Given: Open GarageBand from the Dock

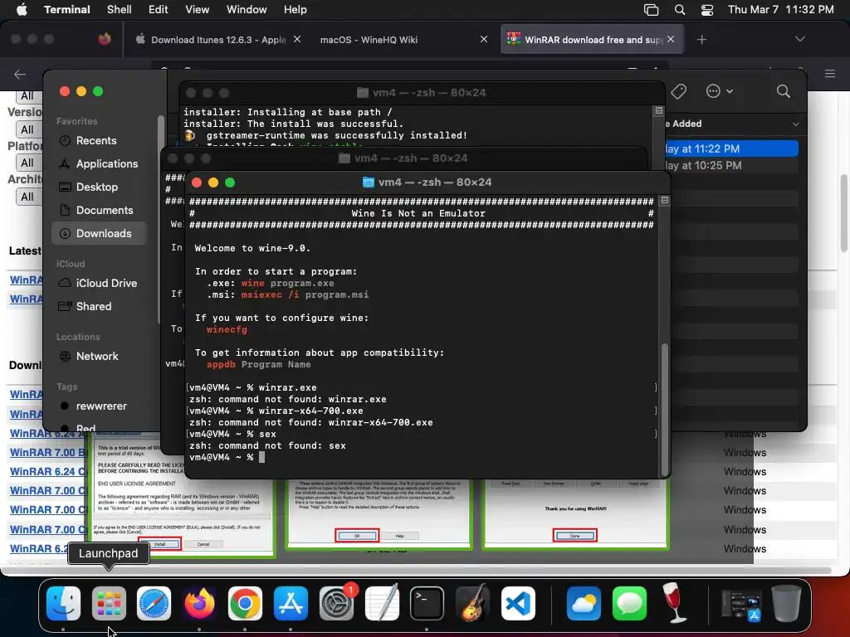Looking at the screenshot, I should point(472,603).
